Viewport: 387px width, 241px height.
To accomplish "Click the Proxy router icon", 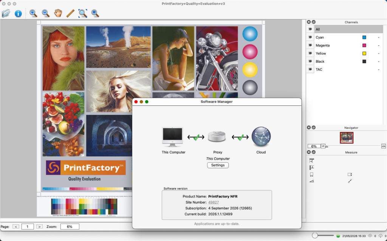I will (217, 136).
